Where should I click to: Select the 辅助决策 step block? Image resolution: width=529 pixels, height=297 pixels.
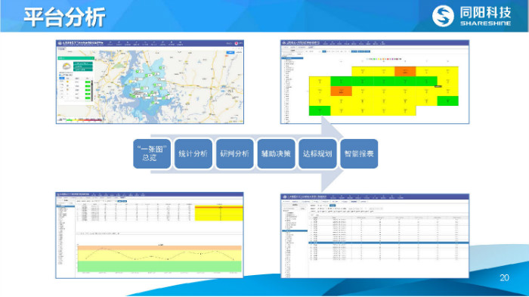[276, 153]
